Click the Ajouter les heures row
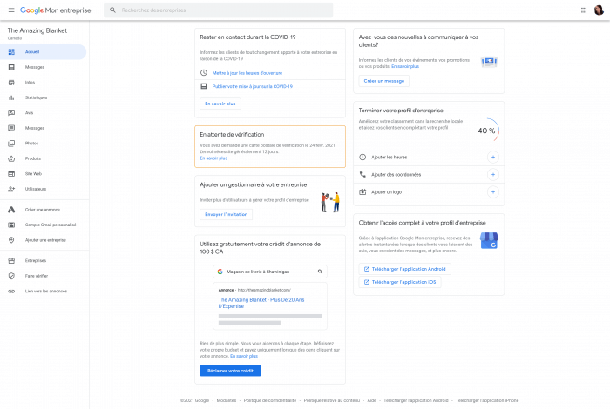This screenshot has height=409, width=610. [429, 157]
